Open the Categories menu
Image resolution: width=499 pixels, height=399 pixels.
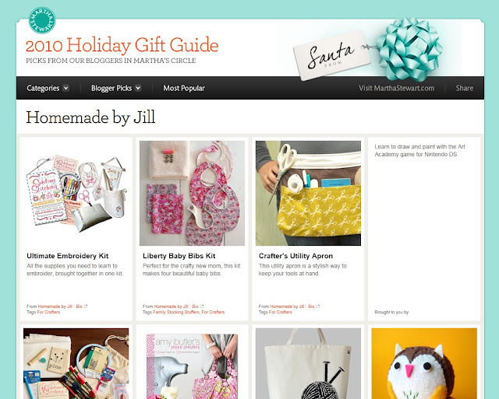[43, 88]
